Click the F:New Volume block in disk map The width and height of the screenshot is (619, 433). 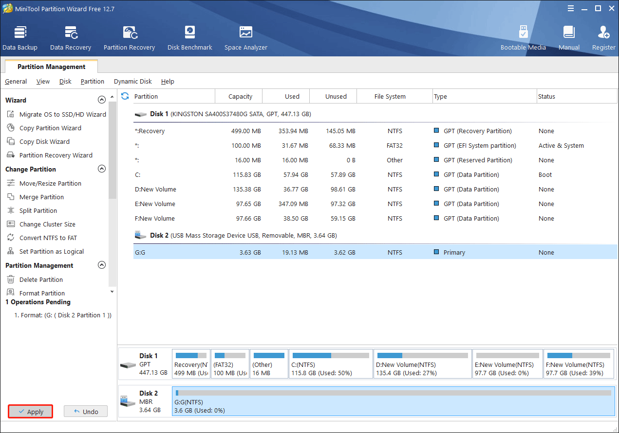(579, 364)
